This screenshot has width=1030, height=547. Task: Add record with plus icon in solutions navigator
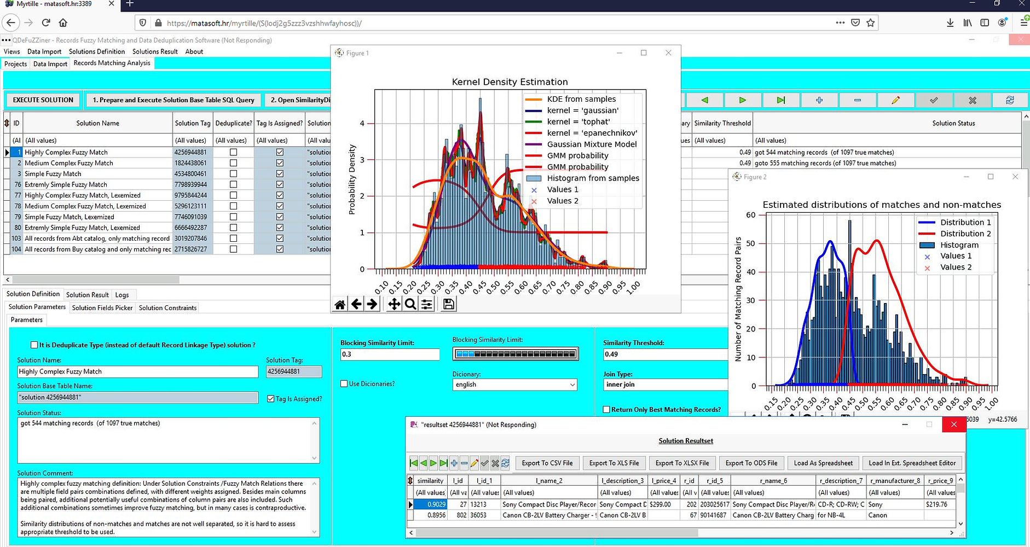coord(819,100)
